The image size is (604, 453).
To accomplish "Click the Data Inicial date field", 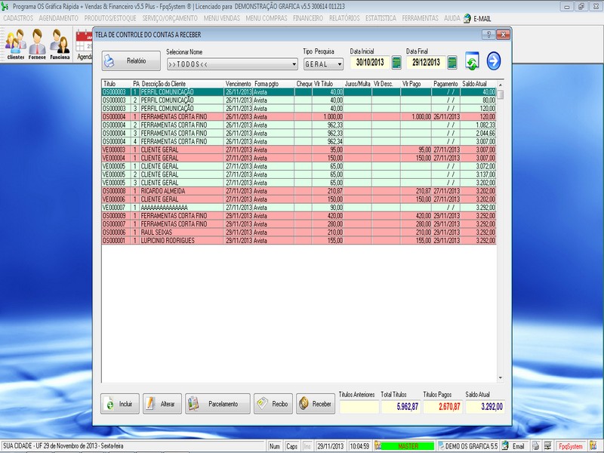I will point(370,63).
